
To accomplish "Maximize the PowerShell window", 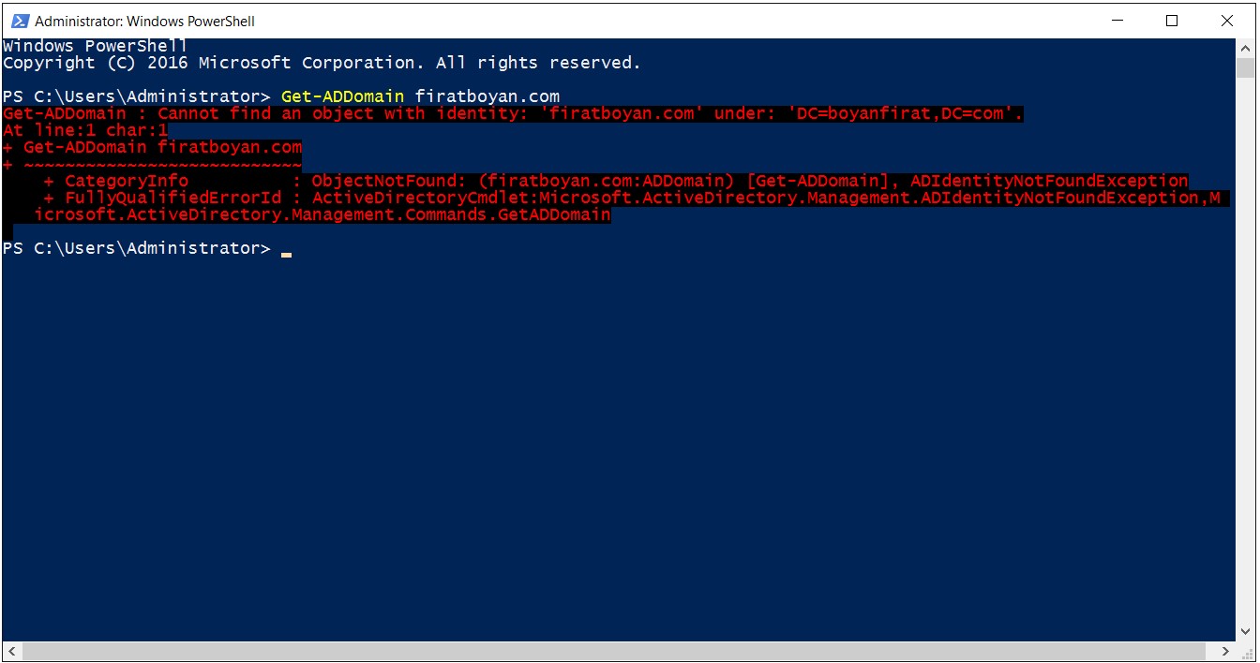I will coord(1171,21).
